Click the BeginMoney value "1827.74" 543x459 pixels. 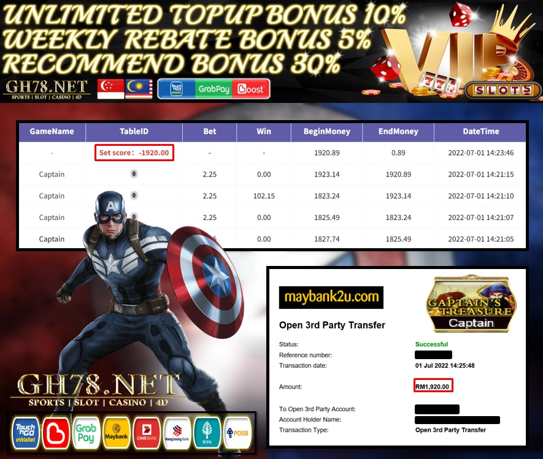tap(326, 239)
